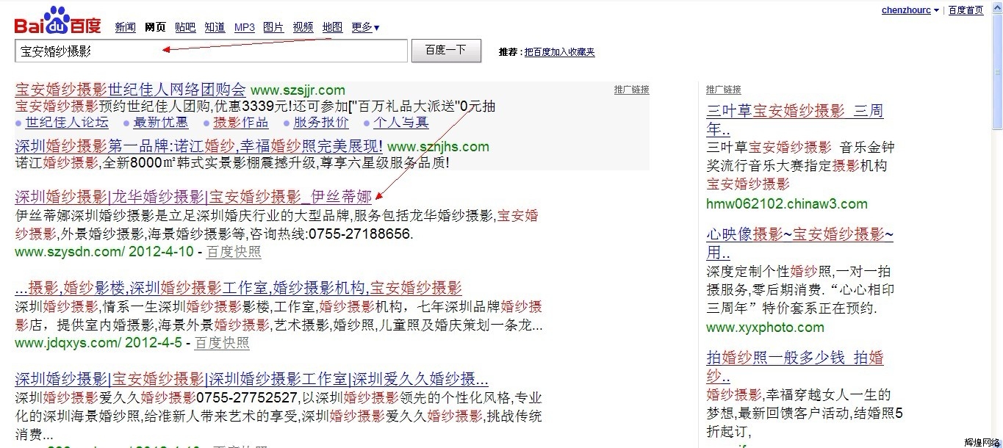
Task: Focus the search box containing 宝安婚纱摄影
Action: (x=211, y=51)
